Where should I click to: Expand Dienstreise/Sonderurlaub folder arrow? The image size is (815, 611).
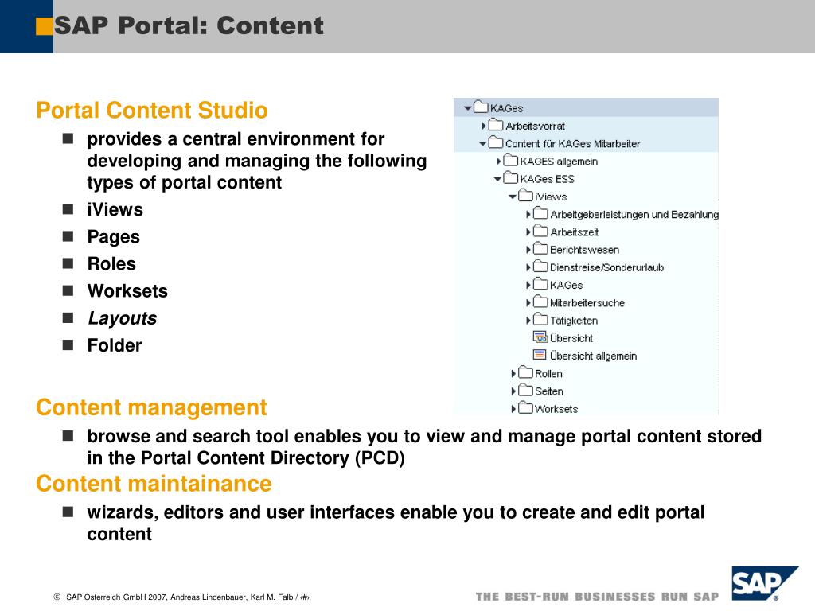click(x=528, y=267)
